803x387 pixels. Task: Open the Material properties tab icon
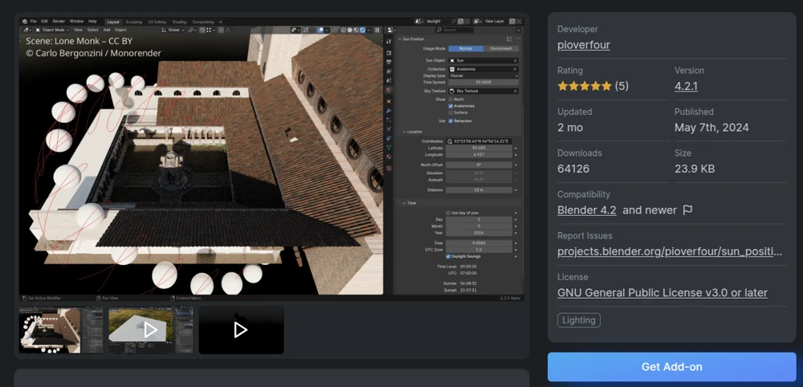(x=389, y=157)
